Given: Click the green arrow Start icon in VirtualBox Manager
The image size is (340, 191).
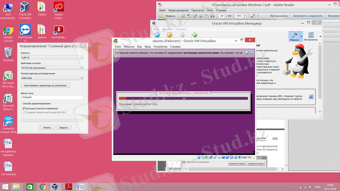Looking at the screenshot, I should point(194,35).
